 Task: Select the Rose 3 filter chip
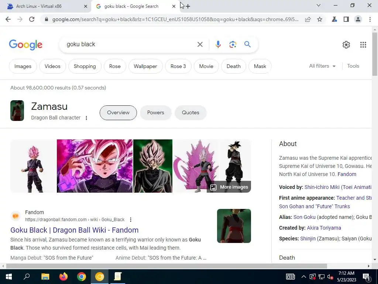(178, 66)
